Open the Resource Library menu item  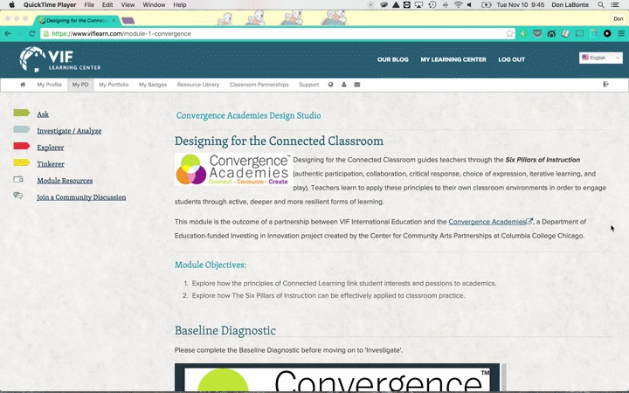pos(198,85)
